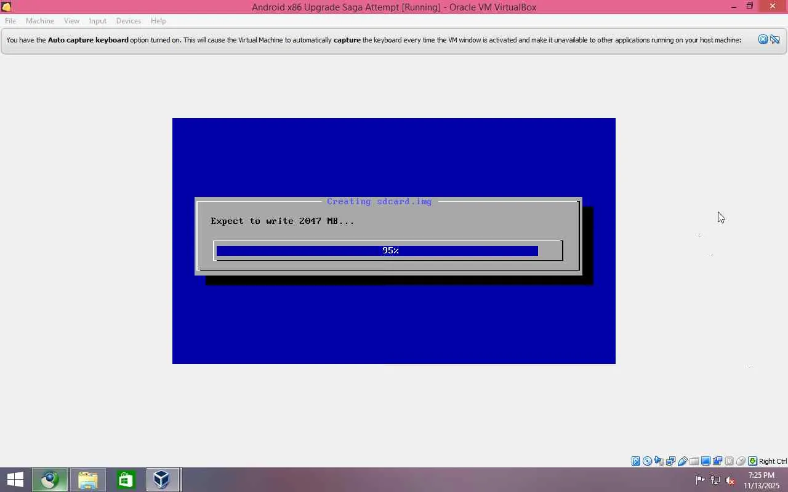Viewport: 788px width, 492px height.
Task: Open the Machine menu
Action: point(40,21)
